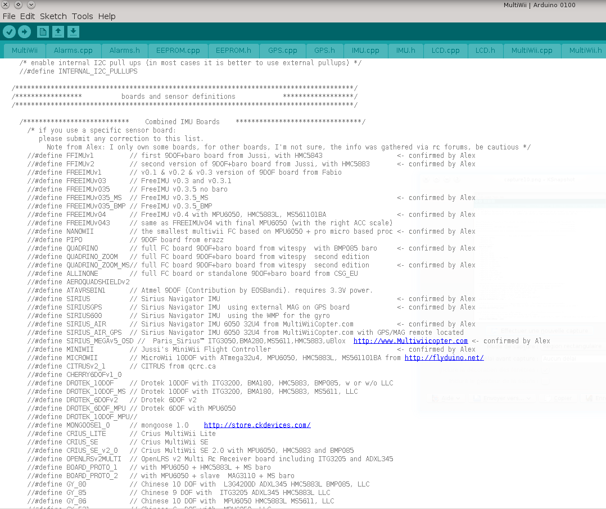Open the flyduino.net hyperlink

click(x=444, y=358)
